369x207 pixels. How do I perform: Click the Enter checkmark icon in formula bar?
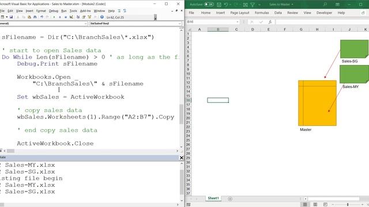click(x=261, y=22)
